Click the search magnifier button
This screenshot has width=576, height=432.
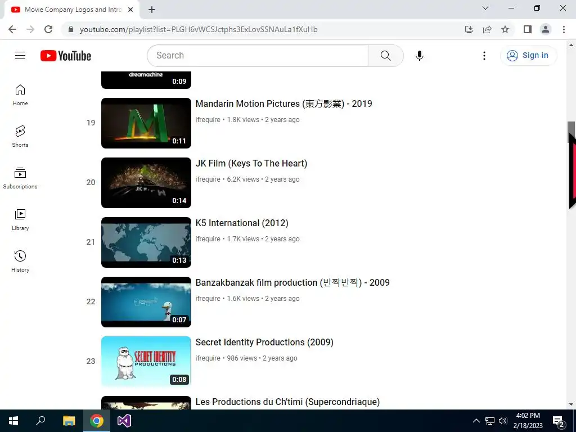(x=385, y=56)
